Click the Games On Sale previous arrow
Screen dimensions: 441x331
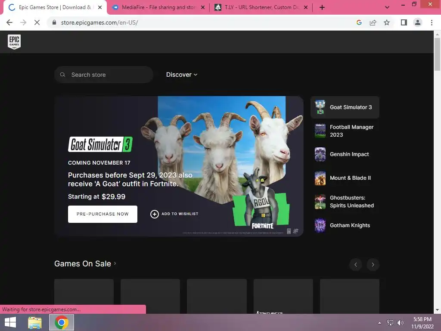tap(355, 265)
